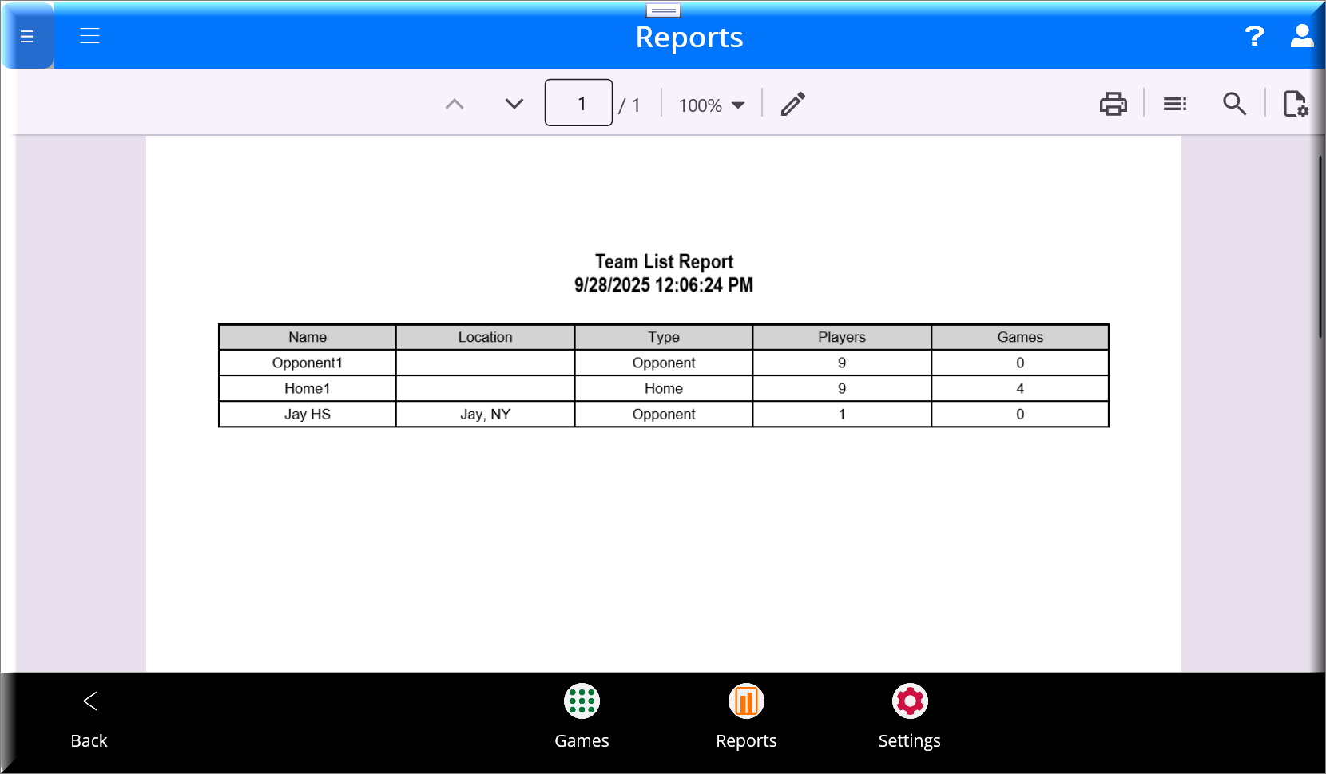Open the help question mark
Image resolution: width=1326 pixels, height=774 pixels.
[x=1254, y=36]
